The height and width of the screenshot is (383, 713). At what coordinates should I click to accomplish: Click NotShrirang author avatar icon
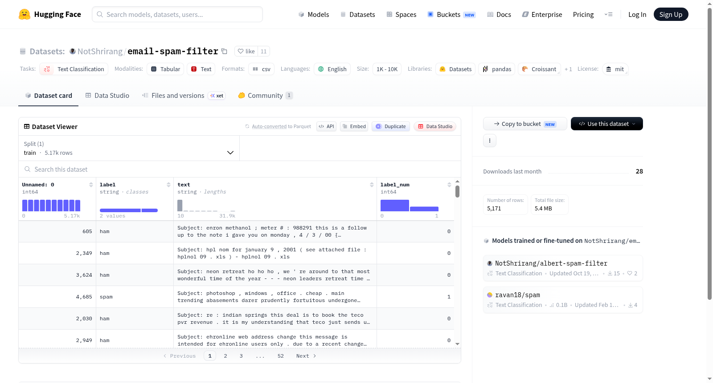73,52
